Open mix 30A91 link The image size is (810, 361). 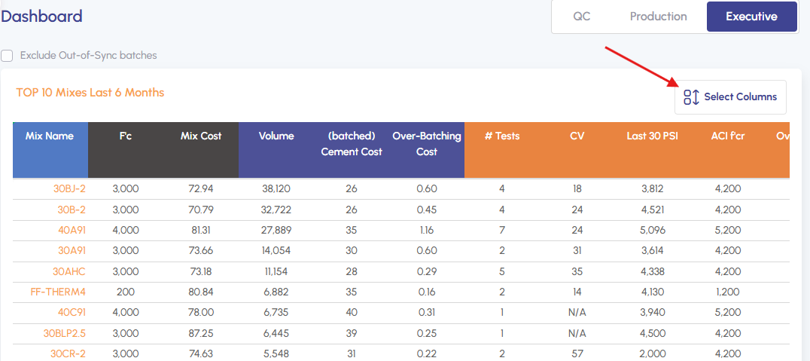[x=72, y=251]
